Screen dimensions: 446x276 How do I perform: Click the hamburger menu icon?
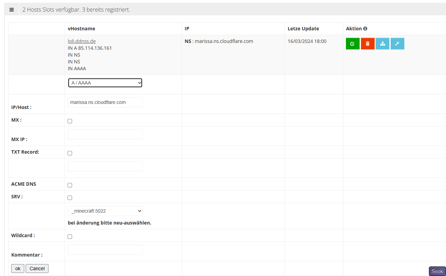click(12, 10)
